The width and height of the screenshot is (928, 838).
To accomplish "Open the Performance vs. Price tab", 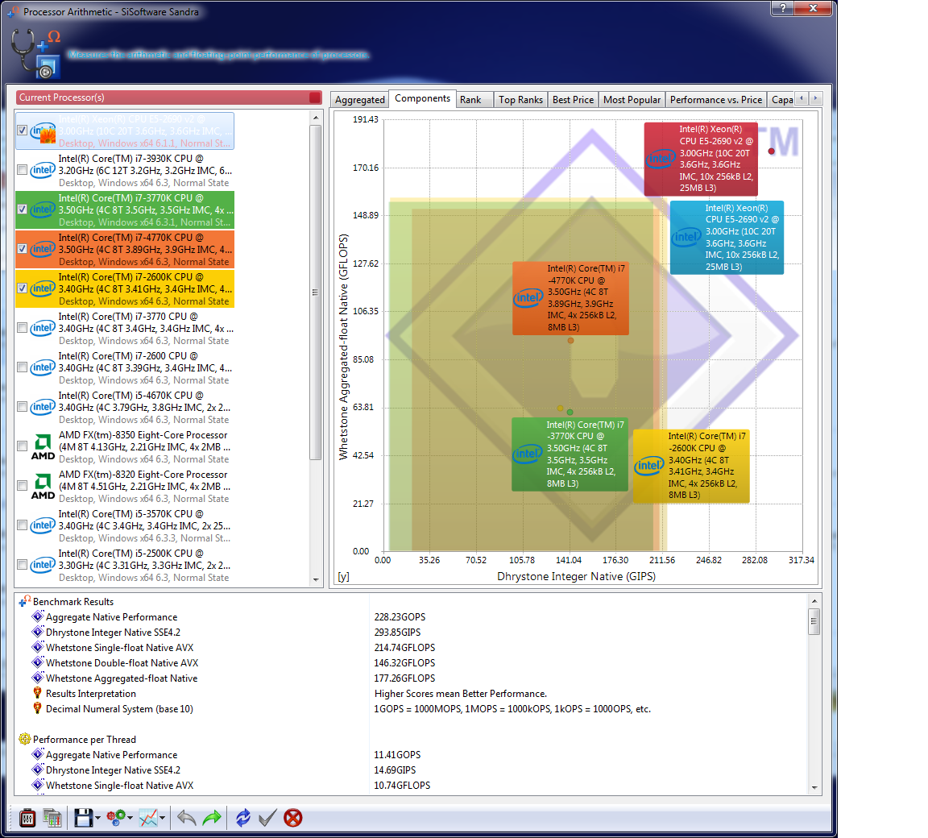I will point(715,100).
